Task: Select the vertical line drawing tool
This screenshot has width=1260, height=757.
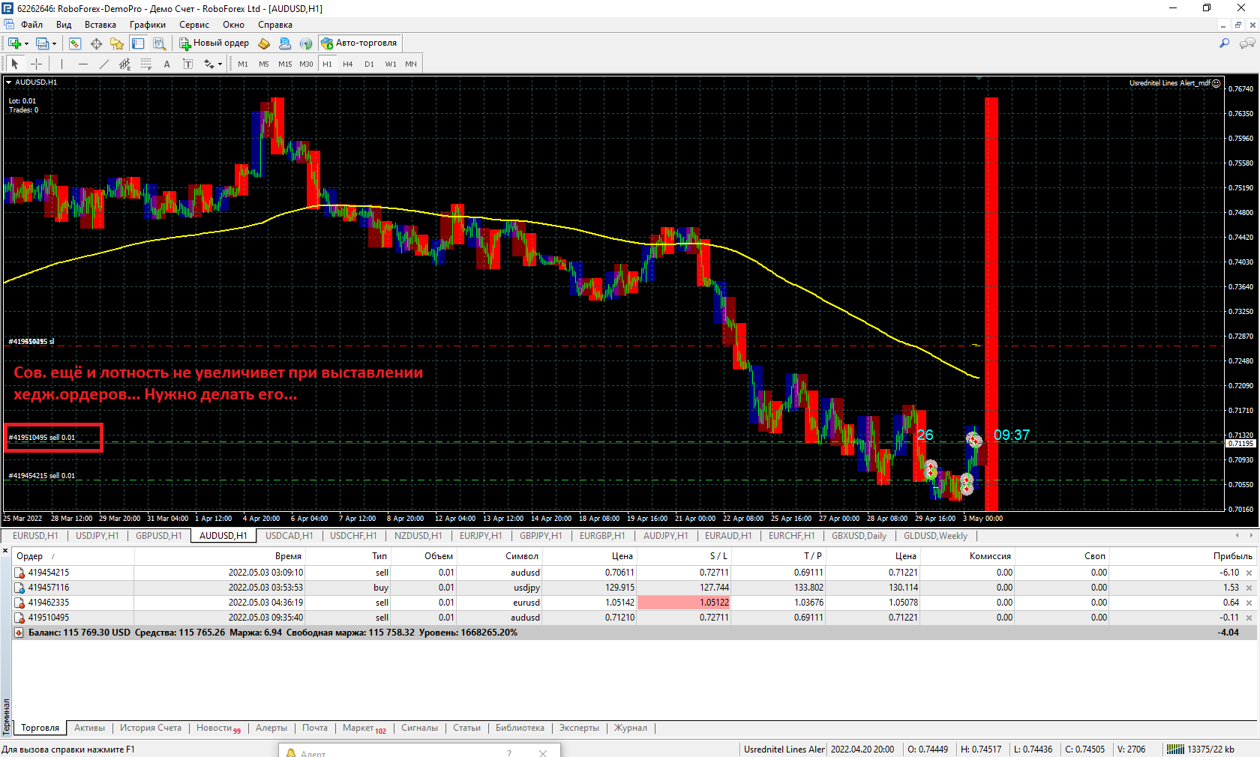Action: tap(61, 64)
